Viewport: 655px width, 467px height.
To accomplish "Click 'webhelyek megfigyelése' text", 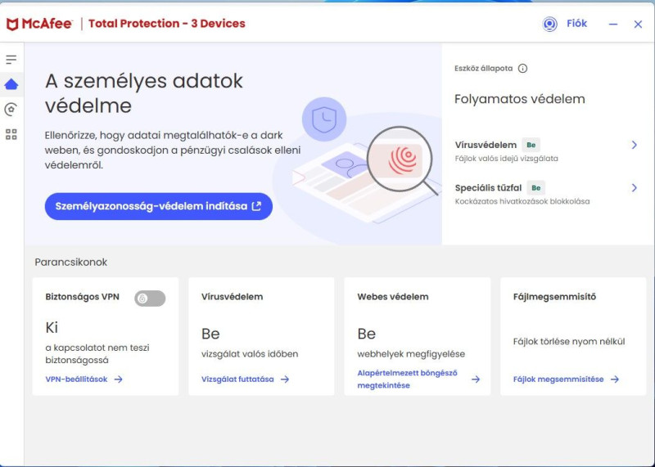I will point(411,354).
